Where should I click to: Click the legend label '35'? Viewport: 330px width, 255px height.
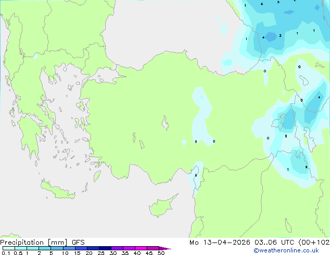pos(125,253)
